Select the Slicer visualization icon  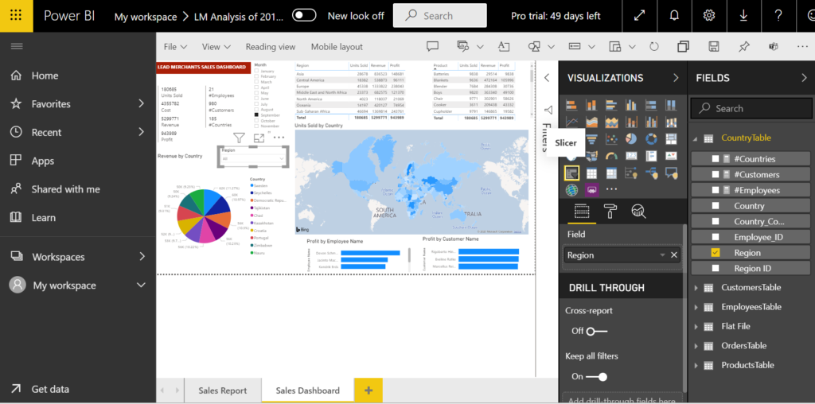pyautogui.click(x=571, y=173)
